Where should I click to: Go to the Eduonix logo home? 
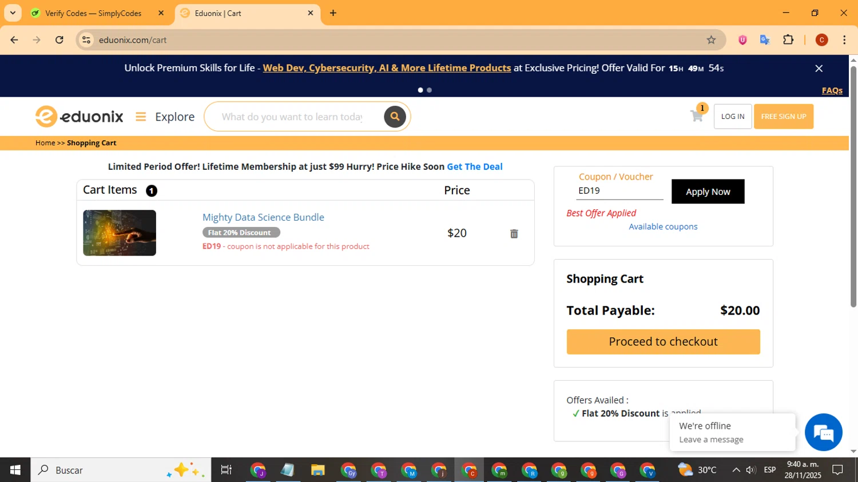(80, 117)
